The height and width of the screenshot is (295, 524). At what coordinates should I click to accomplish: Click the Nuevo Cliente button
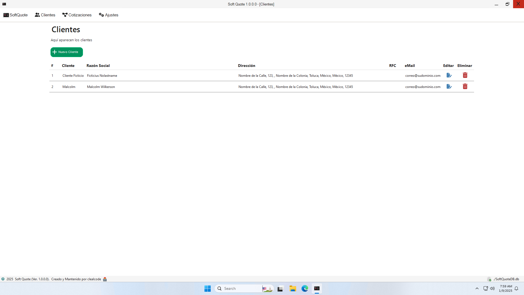pyautogui.click(x=67, y=52)
